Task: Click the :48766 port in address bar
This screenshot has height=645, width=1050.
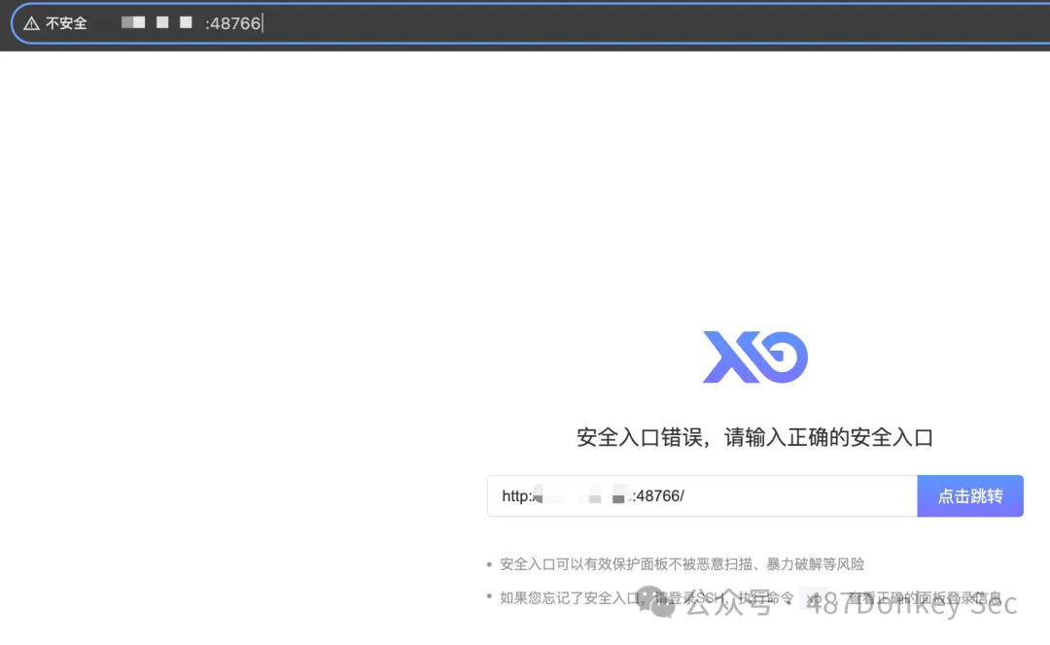Action: point(233,23)
